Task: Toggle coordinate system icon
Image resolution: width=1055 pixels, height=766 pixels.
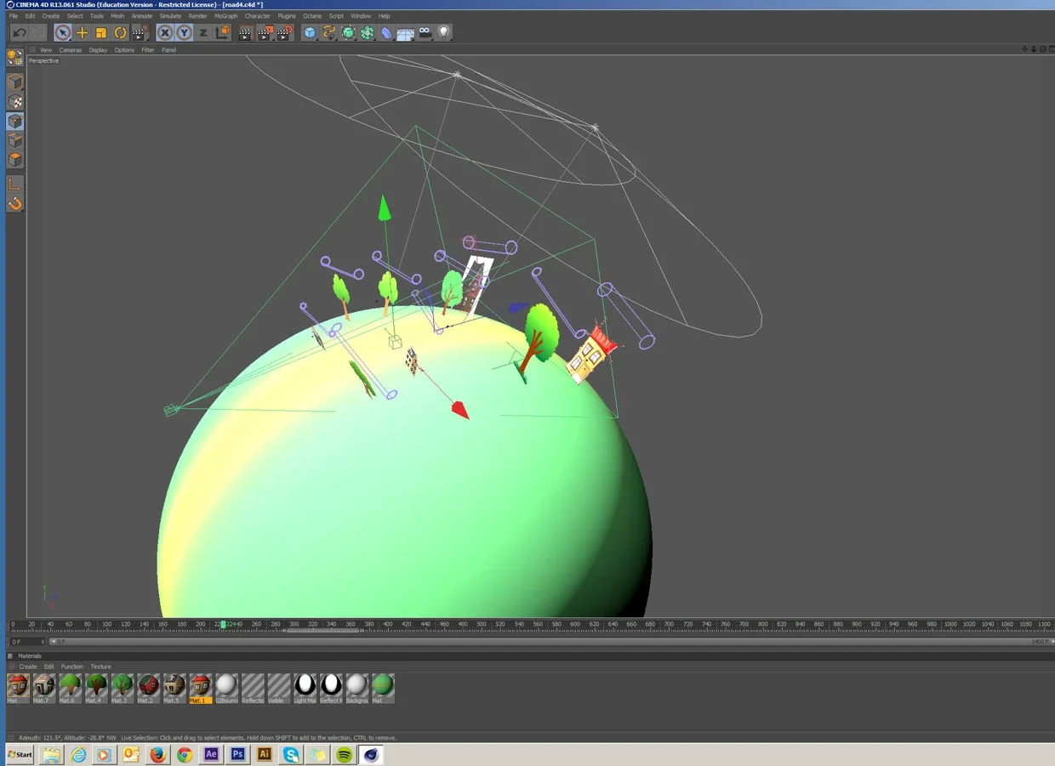Action: [222, 32]
